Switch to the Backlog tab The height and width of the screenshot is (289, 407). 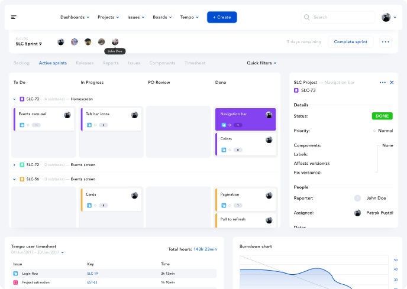tap(21, 63)
